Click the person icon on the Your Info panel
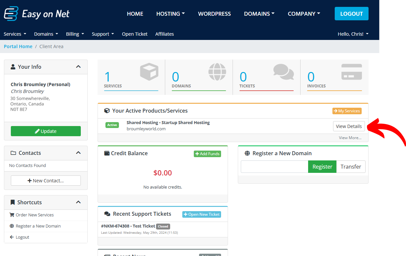This screenshot has width=406, height=256. [13, 66]
